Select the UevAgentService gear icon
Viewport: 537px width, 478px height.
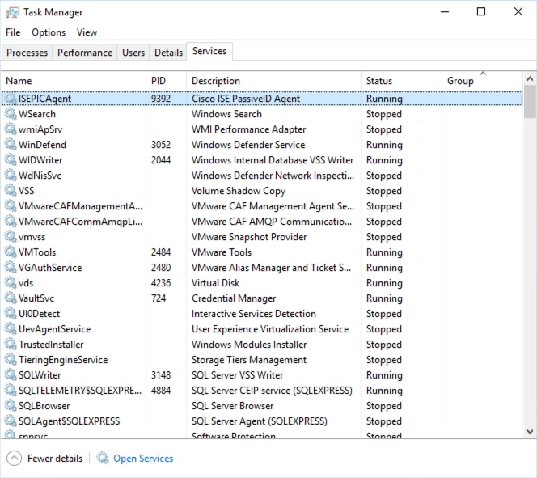(x=11, y=329)
